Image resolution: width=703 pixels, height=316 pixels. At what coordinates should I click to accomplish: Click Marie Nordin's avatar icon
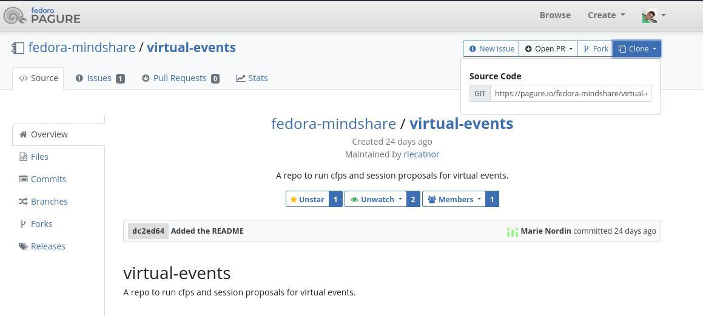[513, 232]
